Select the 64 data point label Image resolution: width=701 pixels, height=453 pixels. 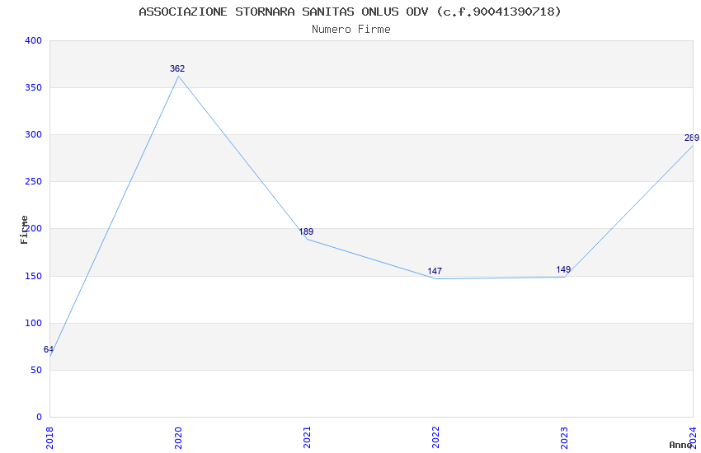49,349
